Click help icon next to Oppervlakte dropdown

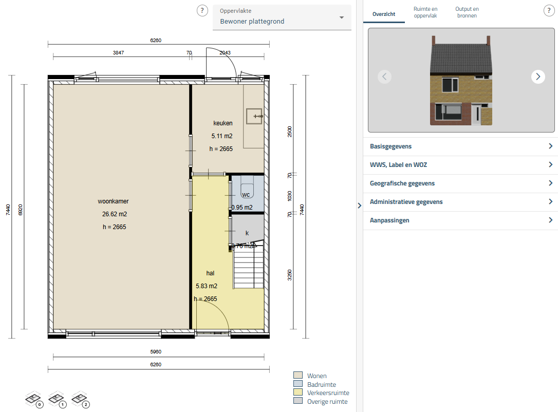pos(202,11)
